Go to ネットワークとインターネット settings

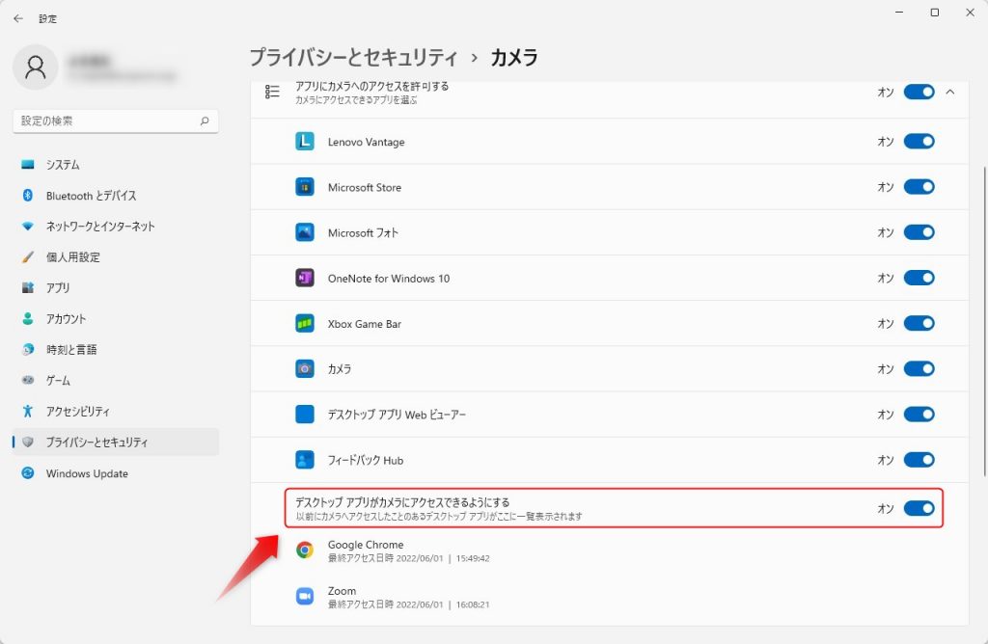[116, 226]
